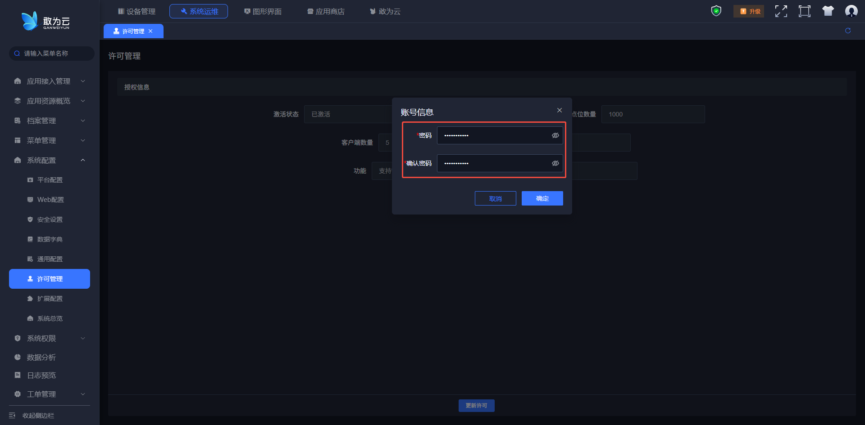
Task: Click the 授权信息 section heading
Action: pyautogui.click(x=137, y=87)
